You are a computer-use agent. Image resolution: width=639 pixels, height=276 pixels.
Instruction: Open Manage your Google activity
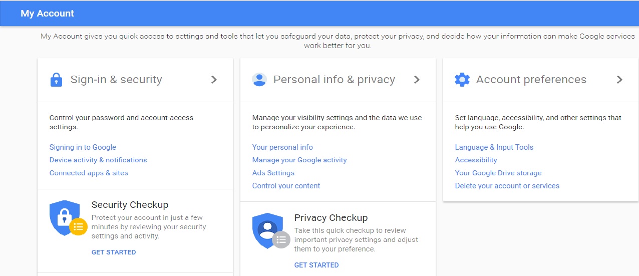299,160
